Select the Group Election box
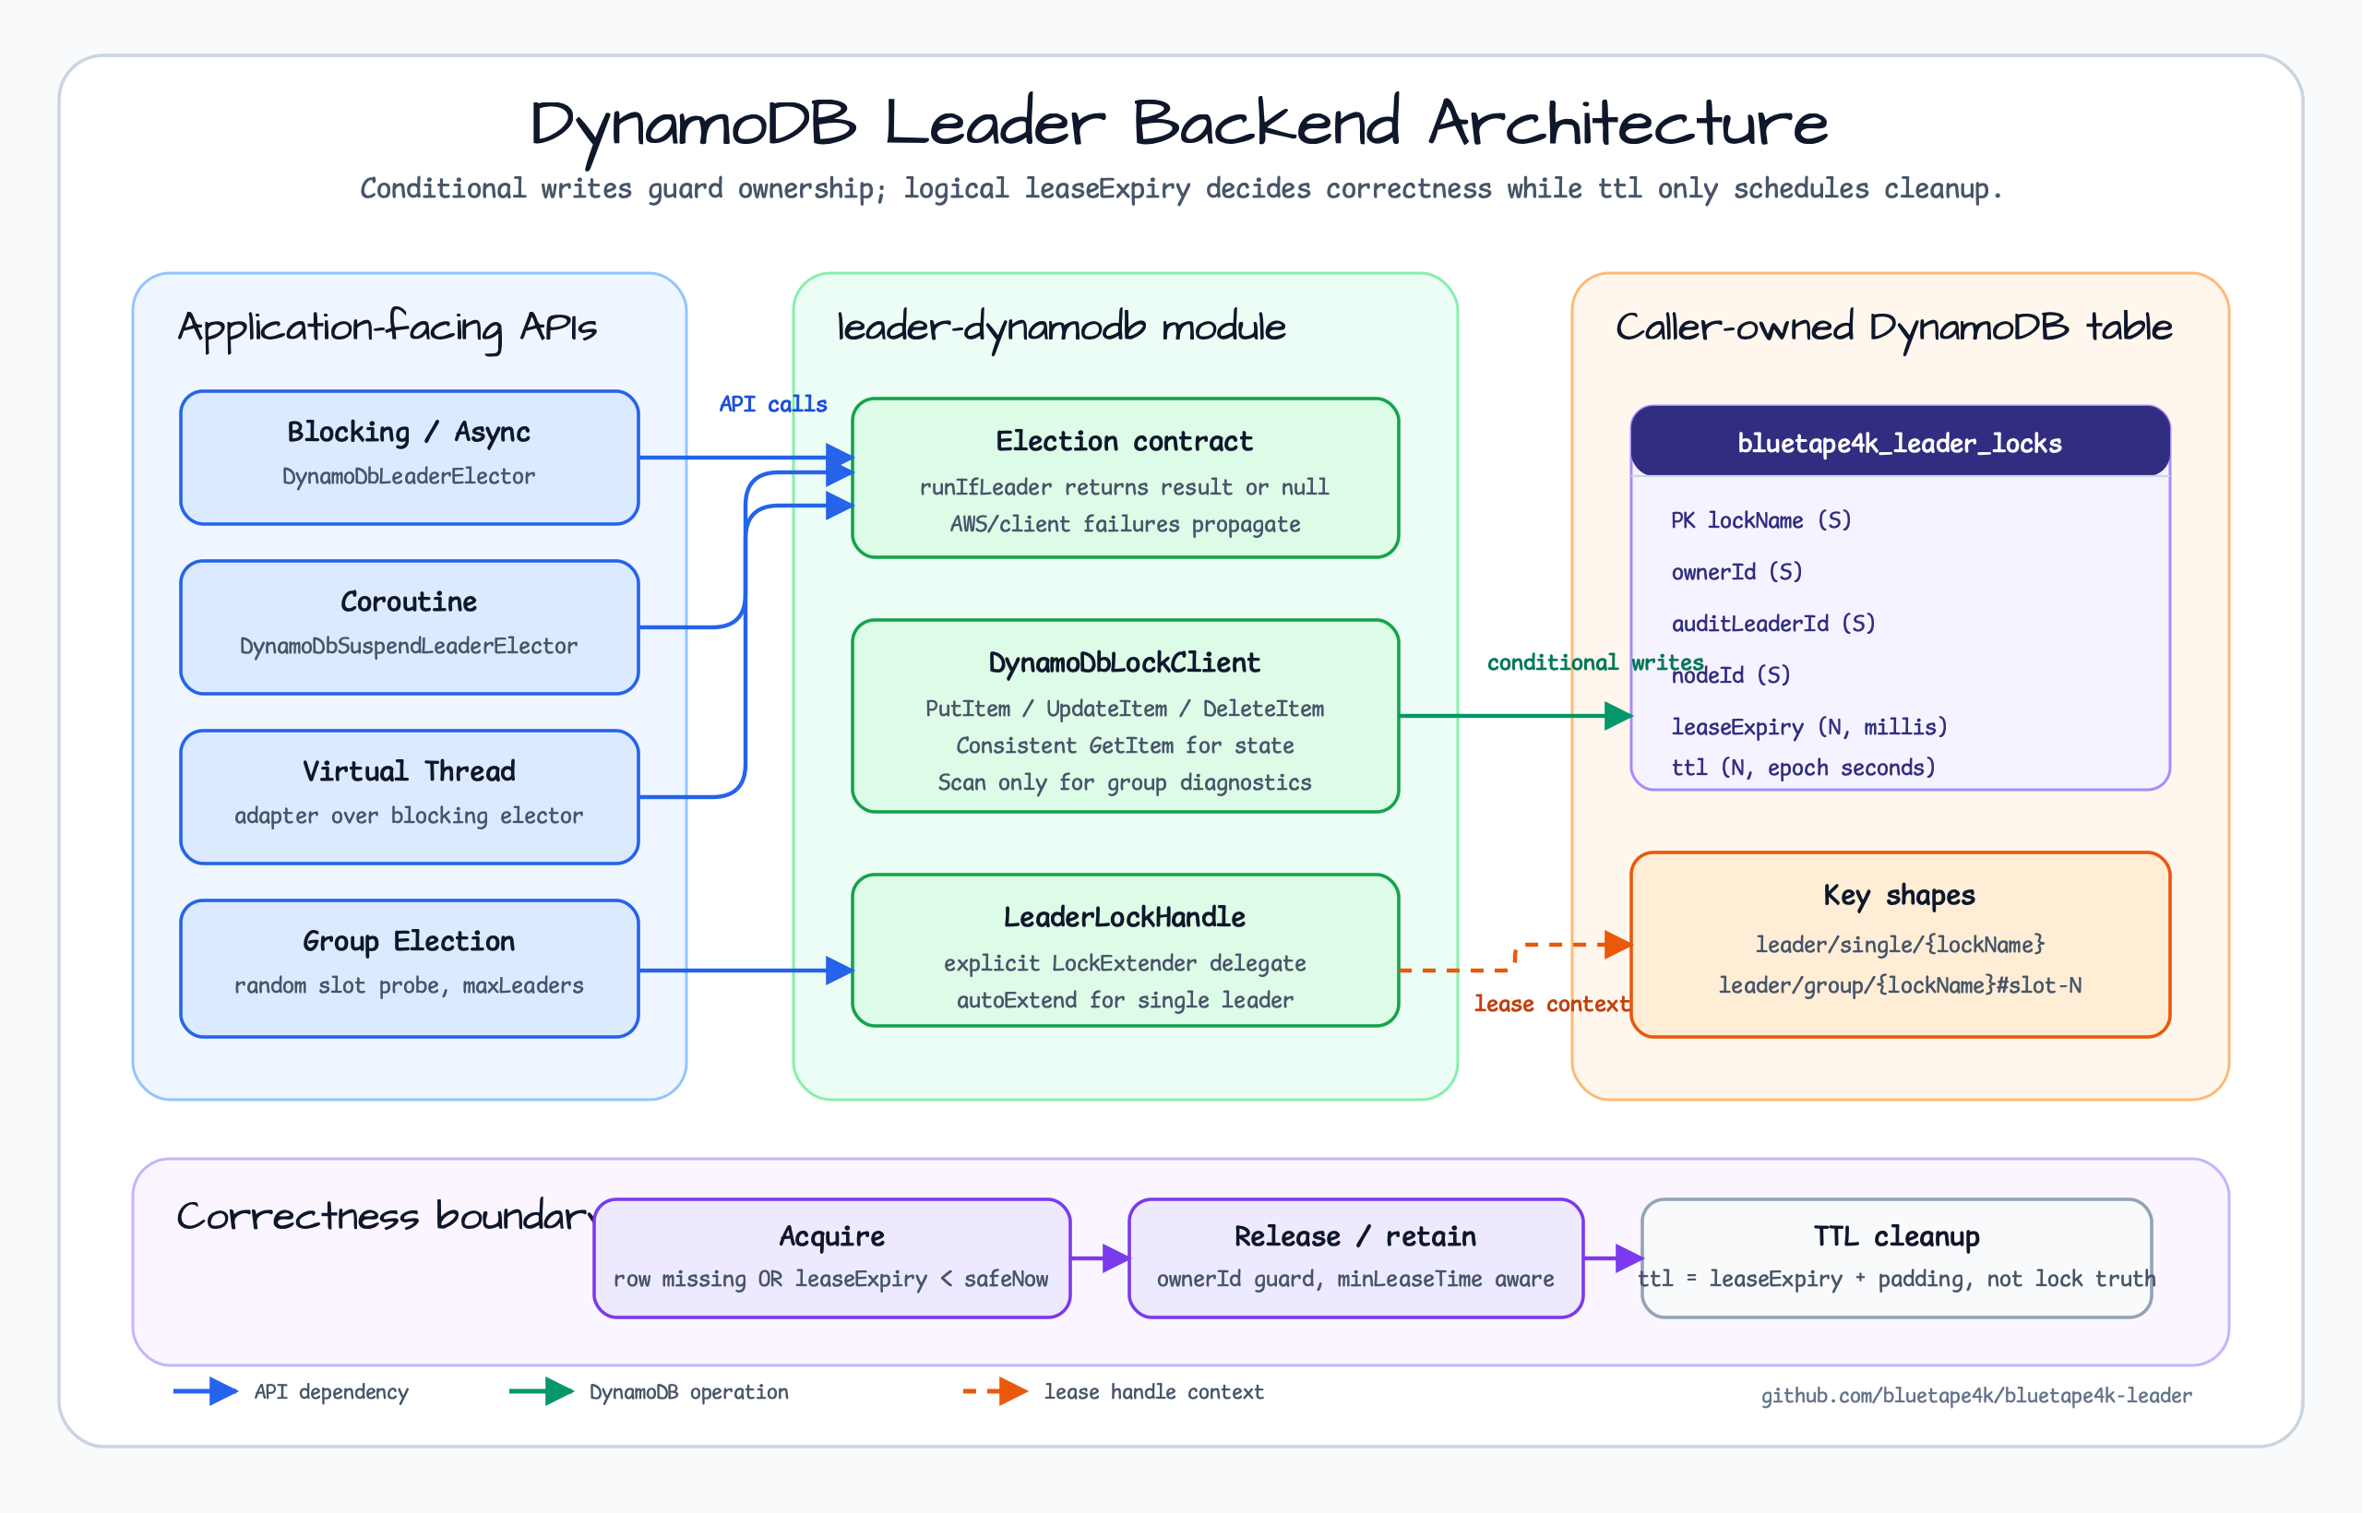The image size is (2362, 1513). point(410,969)
